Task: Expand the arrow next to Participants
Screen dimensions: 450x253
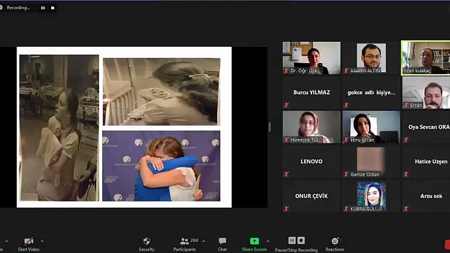Action: [x=204, y=241]
